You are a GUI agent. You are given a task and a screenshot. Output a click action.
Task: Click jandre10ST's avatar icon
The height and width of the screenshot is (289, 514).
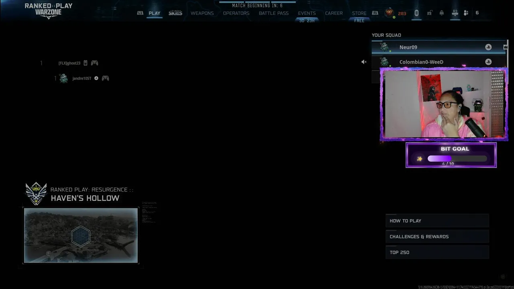tap(63, 78)
